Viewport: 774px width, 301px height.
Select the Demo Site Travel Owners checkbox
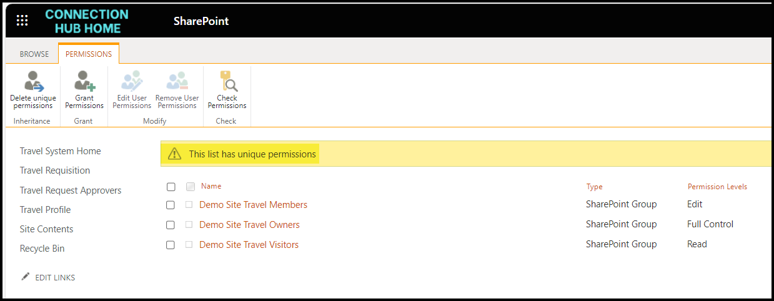[171, 225]
